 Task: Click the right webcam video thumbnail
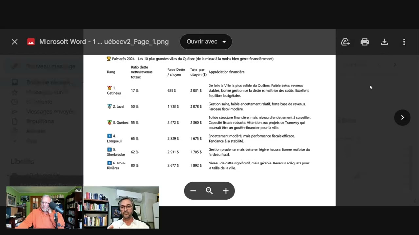click(x=121, y=208)
